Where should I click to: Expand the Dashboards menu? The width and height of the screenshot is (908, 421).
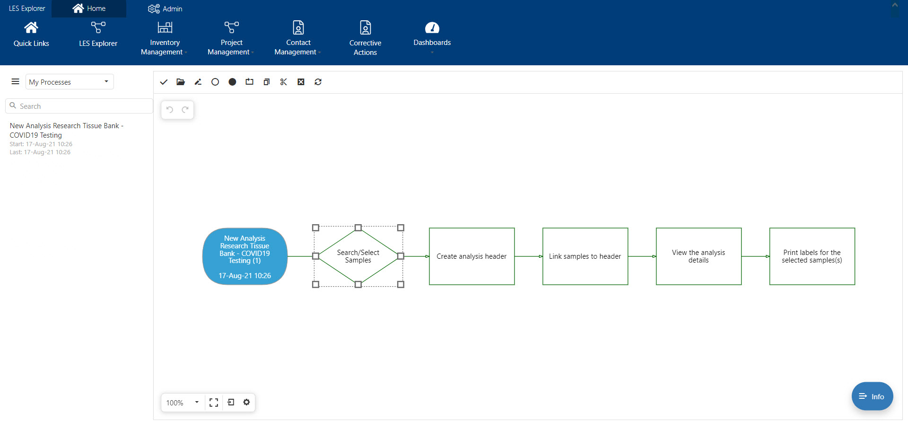[432, 37]
